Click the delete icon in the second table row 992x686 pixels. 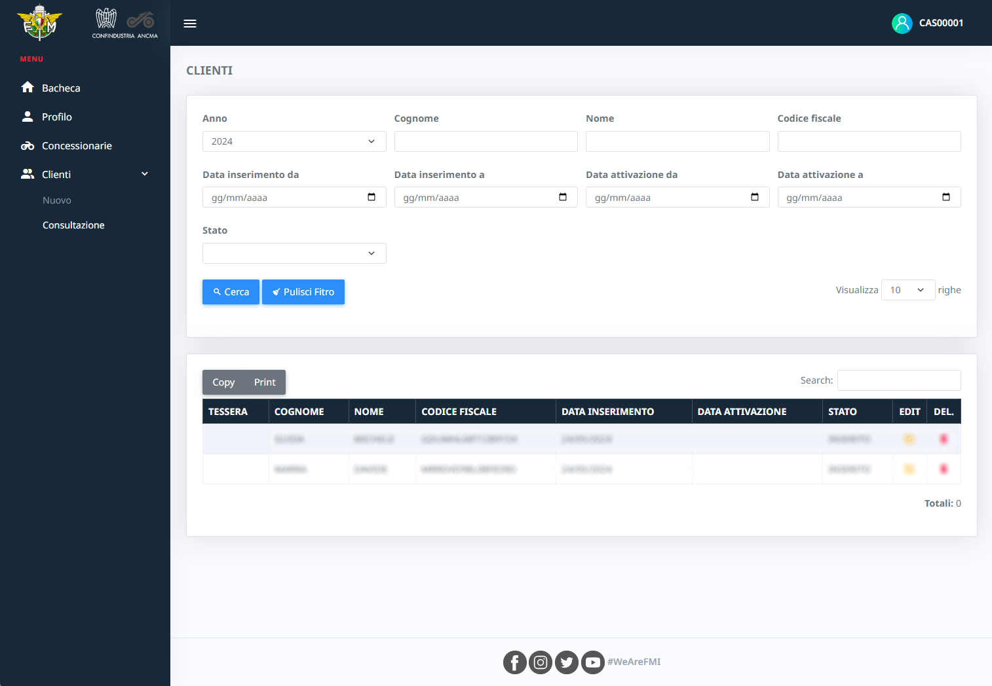tap(944, 469)
